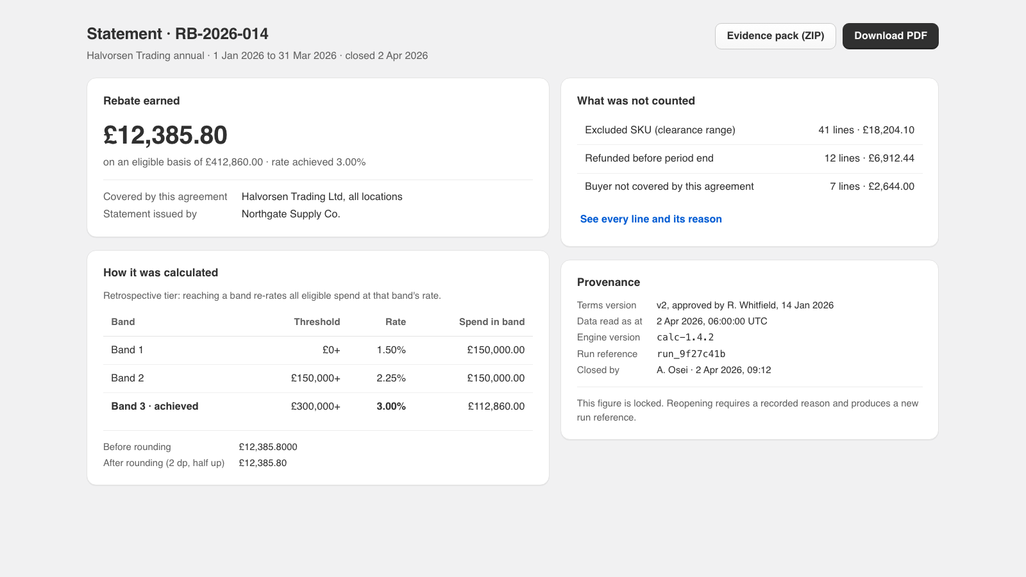Click the 12 lines · £6,912.44 value
Image resolution: width=1026 pixels, height=577 pixels.
pos(870,158)
